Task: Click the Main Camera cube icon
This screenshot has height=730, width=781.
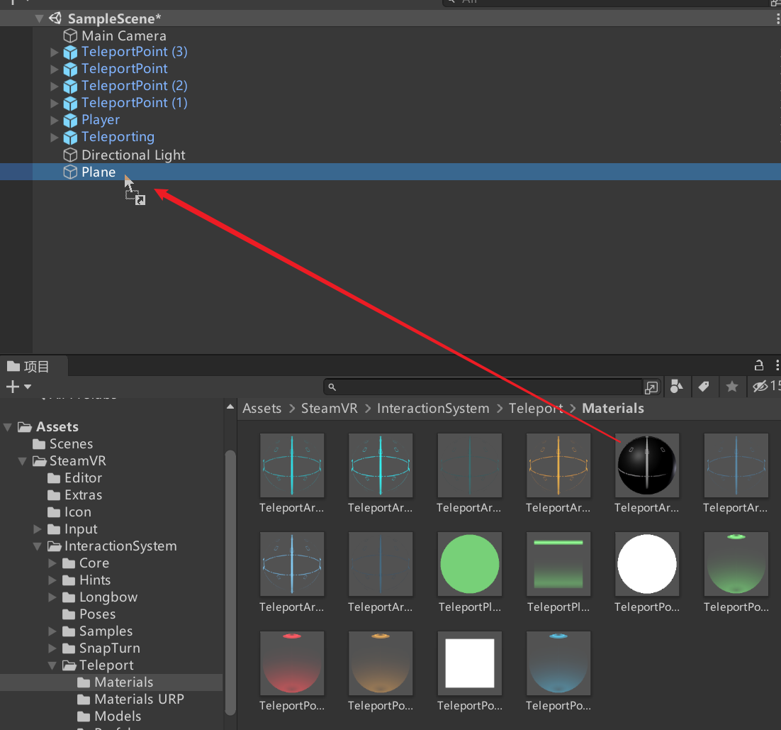Action: pos(70,35)
